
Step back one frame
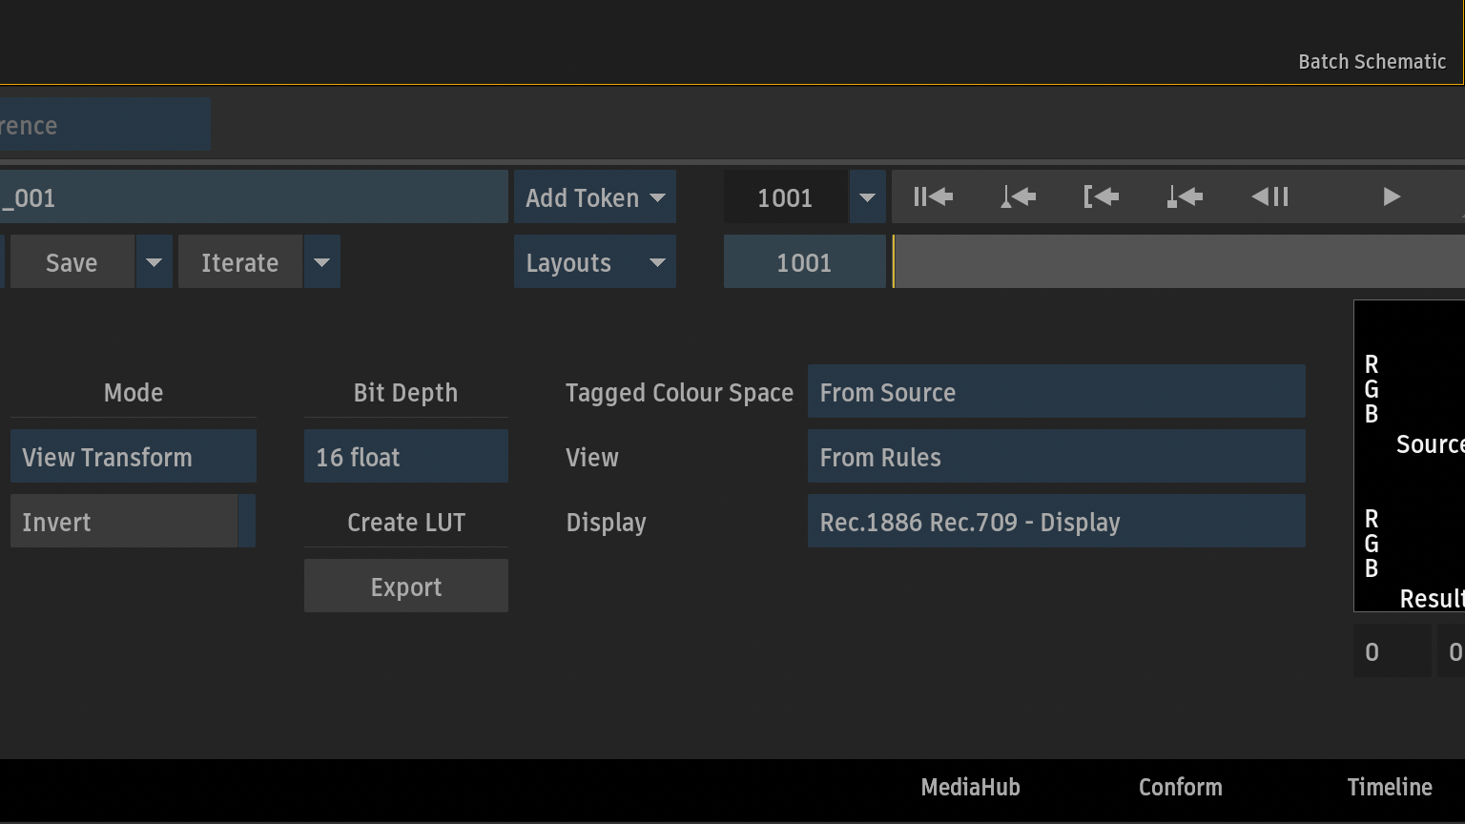(x=1269, y=197)
